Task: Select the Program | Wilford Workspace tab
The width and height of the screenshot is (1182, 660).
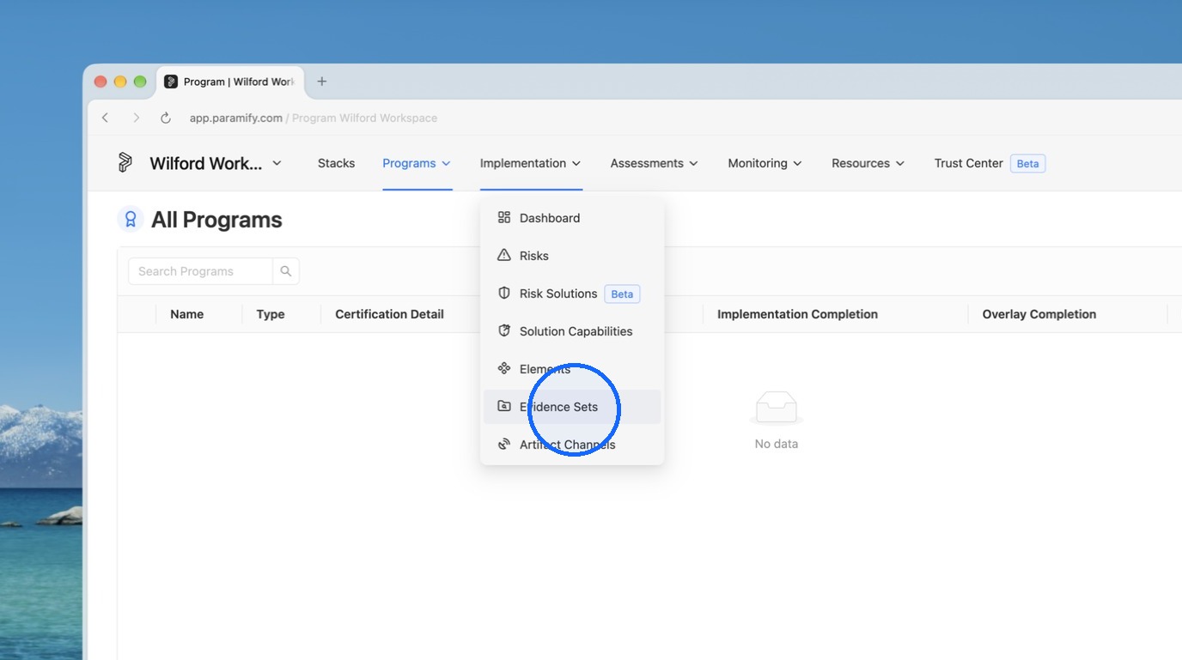Action: (x=230, y=82)
